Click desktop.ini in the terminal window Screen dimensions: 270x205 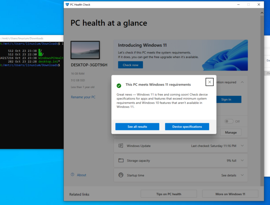(x=49, y=61)
